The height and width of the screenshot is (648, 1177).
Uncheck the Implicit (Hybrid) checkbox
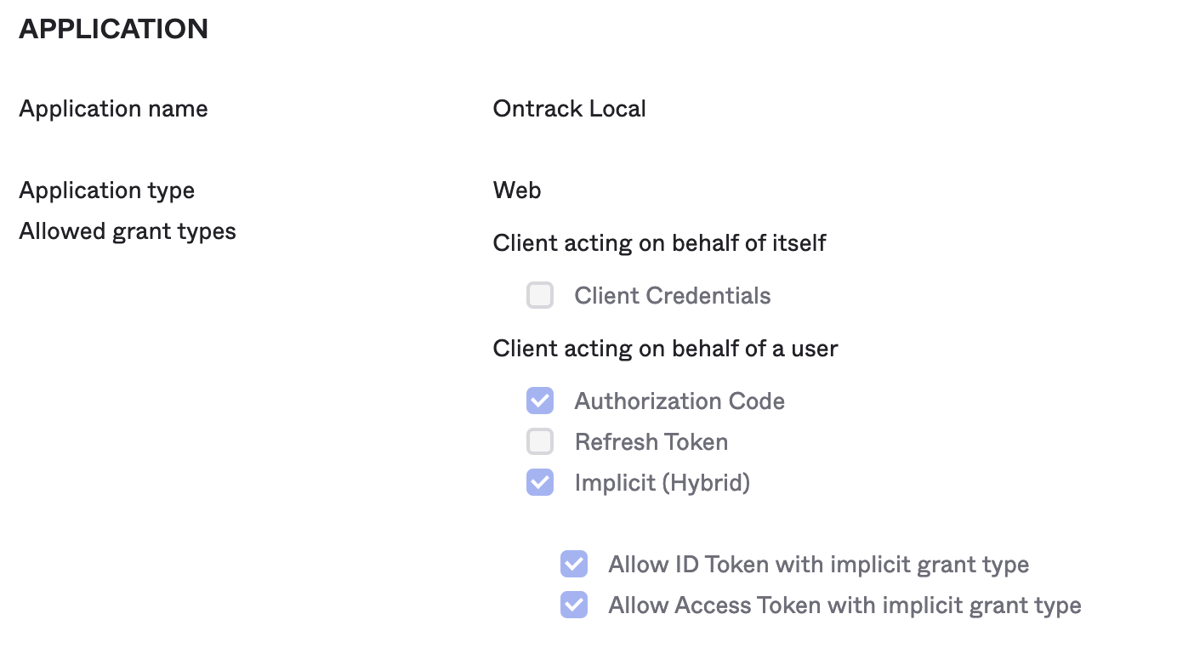540,483
